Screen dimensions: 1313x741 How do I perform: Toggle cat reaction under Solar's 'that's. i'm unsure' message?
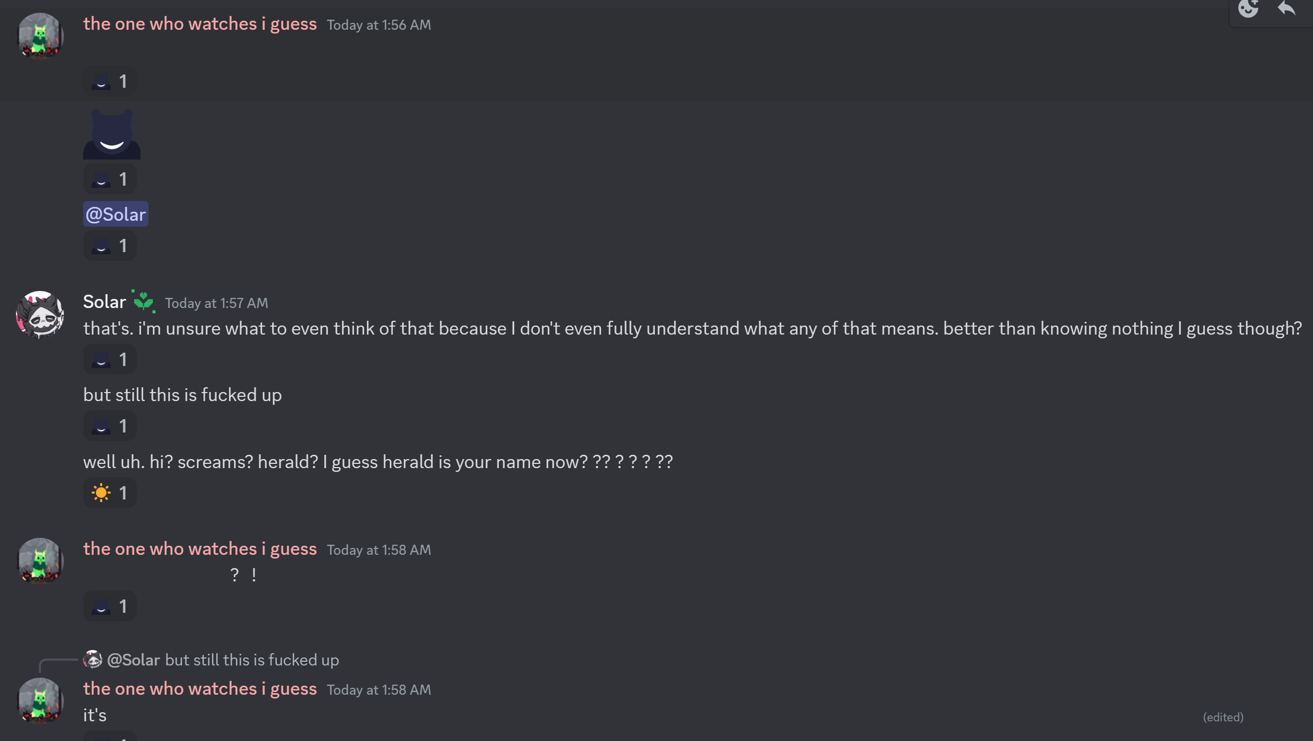[110, 360]
